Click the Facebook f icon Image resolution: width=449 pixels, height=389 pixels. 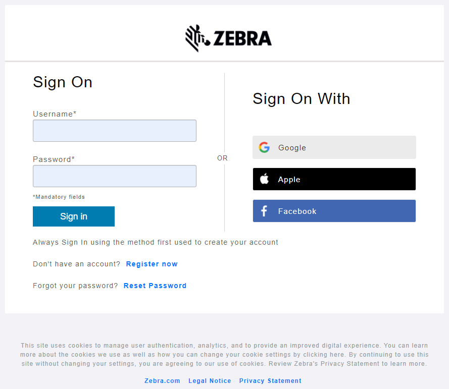point(264,211)
